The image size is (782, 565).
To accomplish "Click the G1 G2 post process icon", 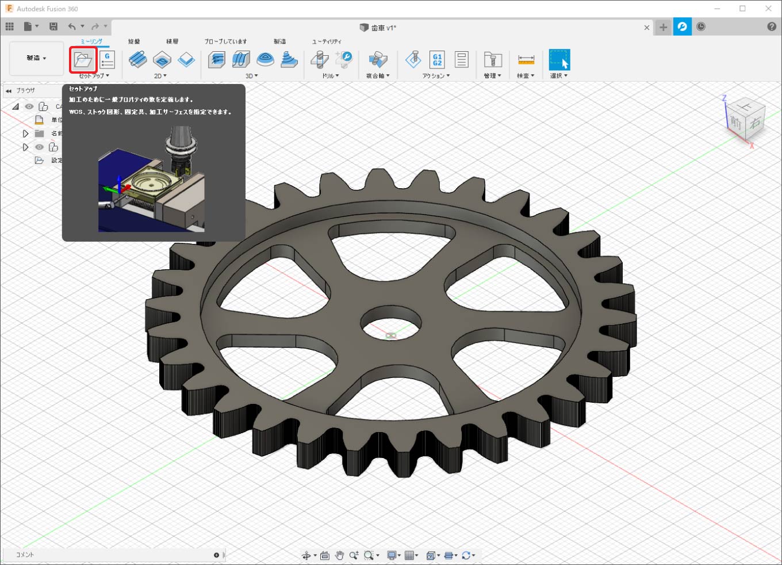I will point(437,59).
